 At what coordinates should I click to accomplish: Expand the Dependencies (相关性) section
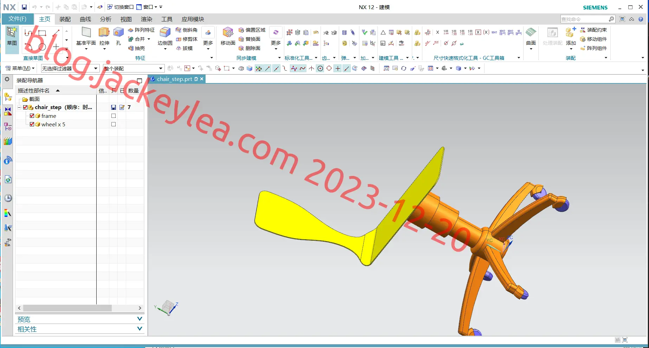[80, 329]
